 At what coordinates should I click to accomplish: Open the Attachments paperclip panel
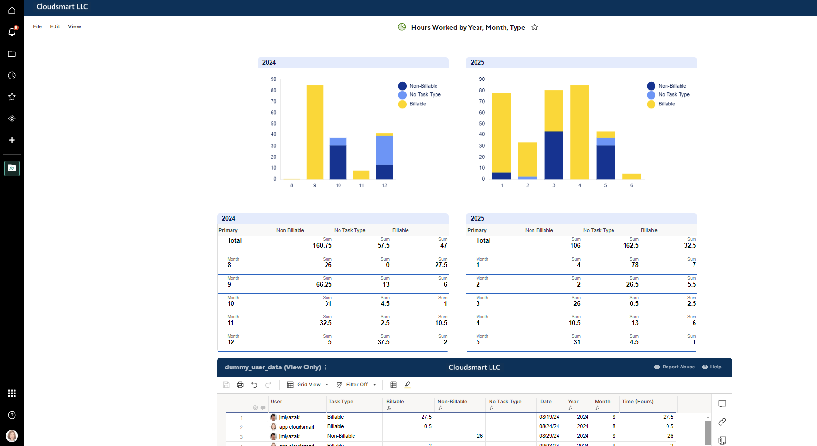pyautogui.click(x=722, y=422)
